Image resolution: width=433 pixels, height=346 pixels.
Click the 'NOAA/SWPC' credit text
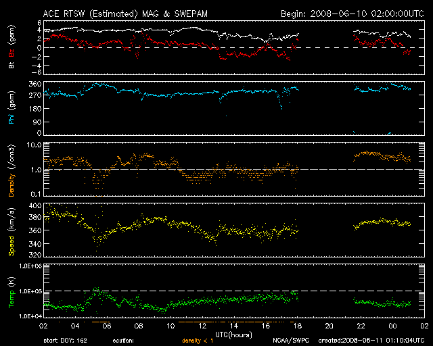(291, 341)
